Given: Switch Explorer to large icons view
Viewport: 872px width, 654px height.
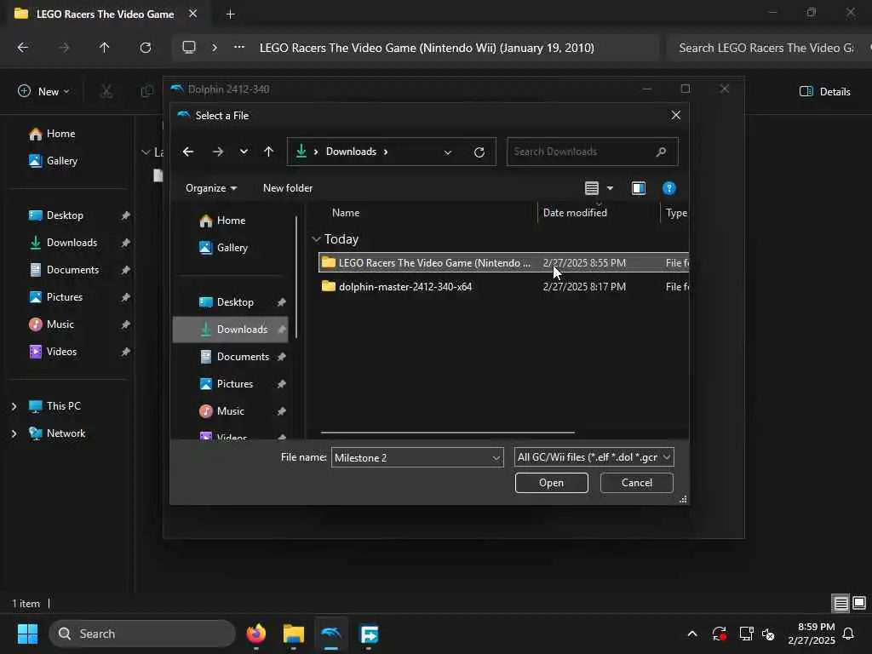Looking at the screenshot, I should pos(859,603).
